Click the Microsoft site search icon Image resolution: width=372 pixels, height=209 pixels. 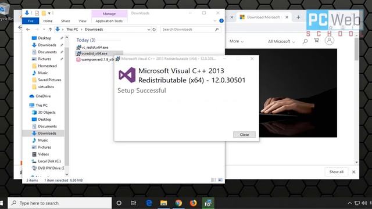pos(305,41)
